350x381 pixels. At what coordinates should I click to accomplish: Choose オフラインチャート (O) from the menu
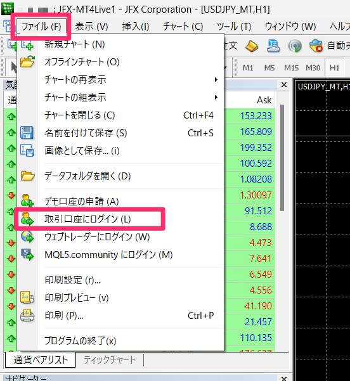pyautogui.click(x=120, y=62)
